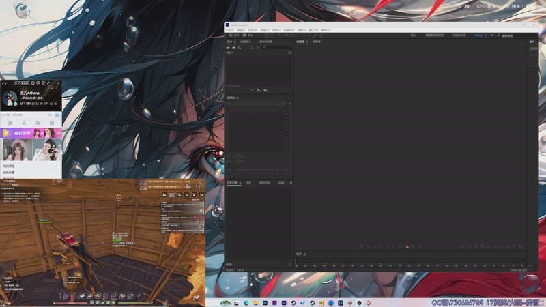The image size is (546, 307).
Task: Open the History panel menu icon
Action: pyautogui.click(x=240, y=183)
